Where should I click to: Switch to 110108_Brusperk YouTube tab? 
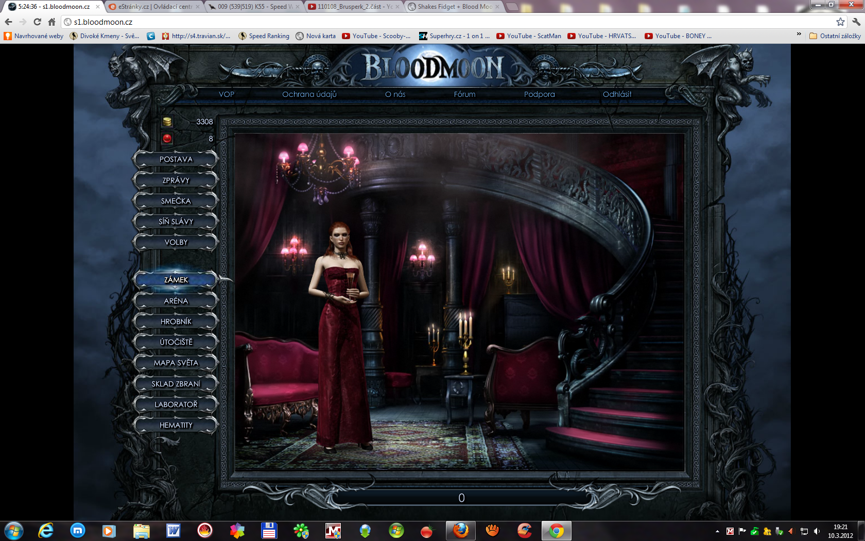tap(354, 7)
